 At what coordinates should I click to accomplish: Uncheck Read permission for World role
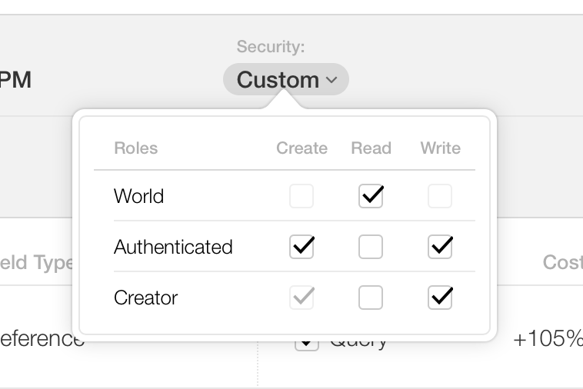tap(371, 197)
